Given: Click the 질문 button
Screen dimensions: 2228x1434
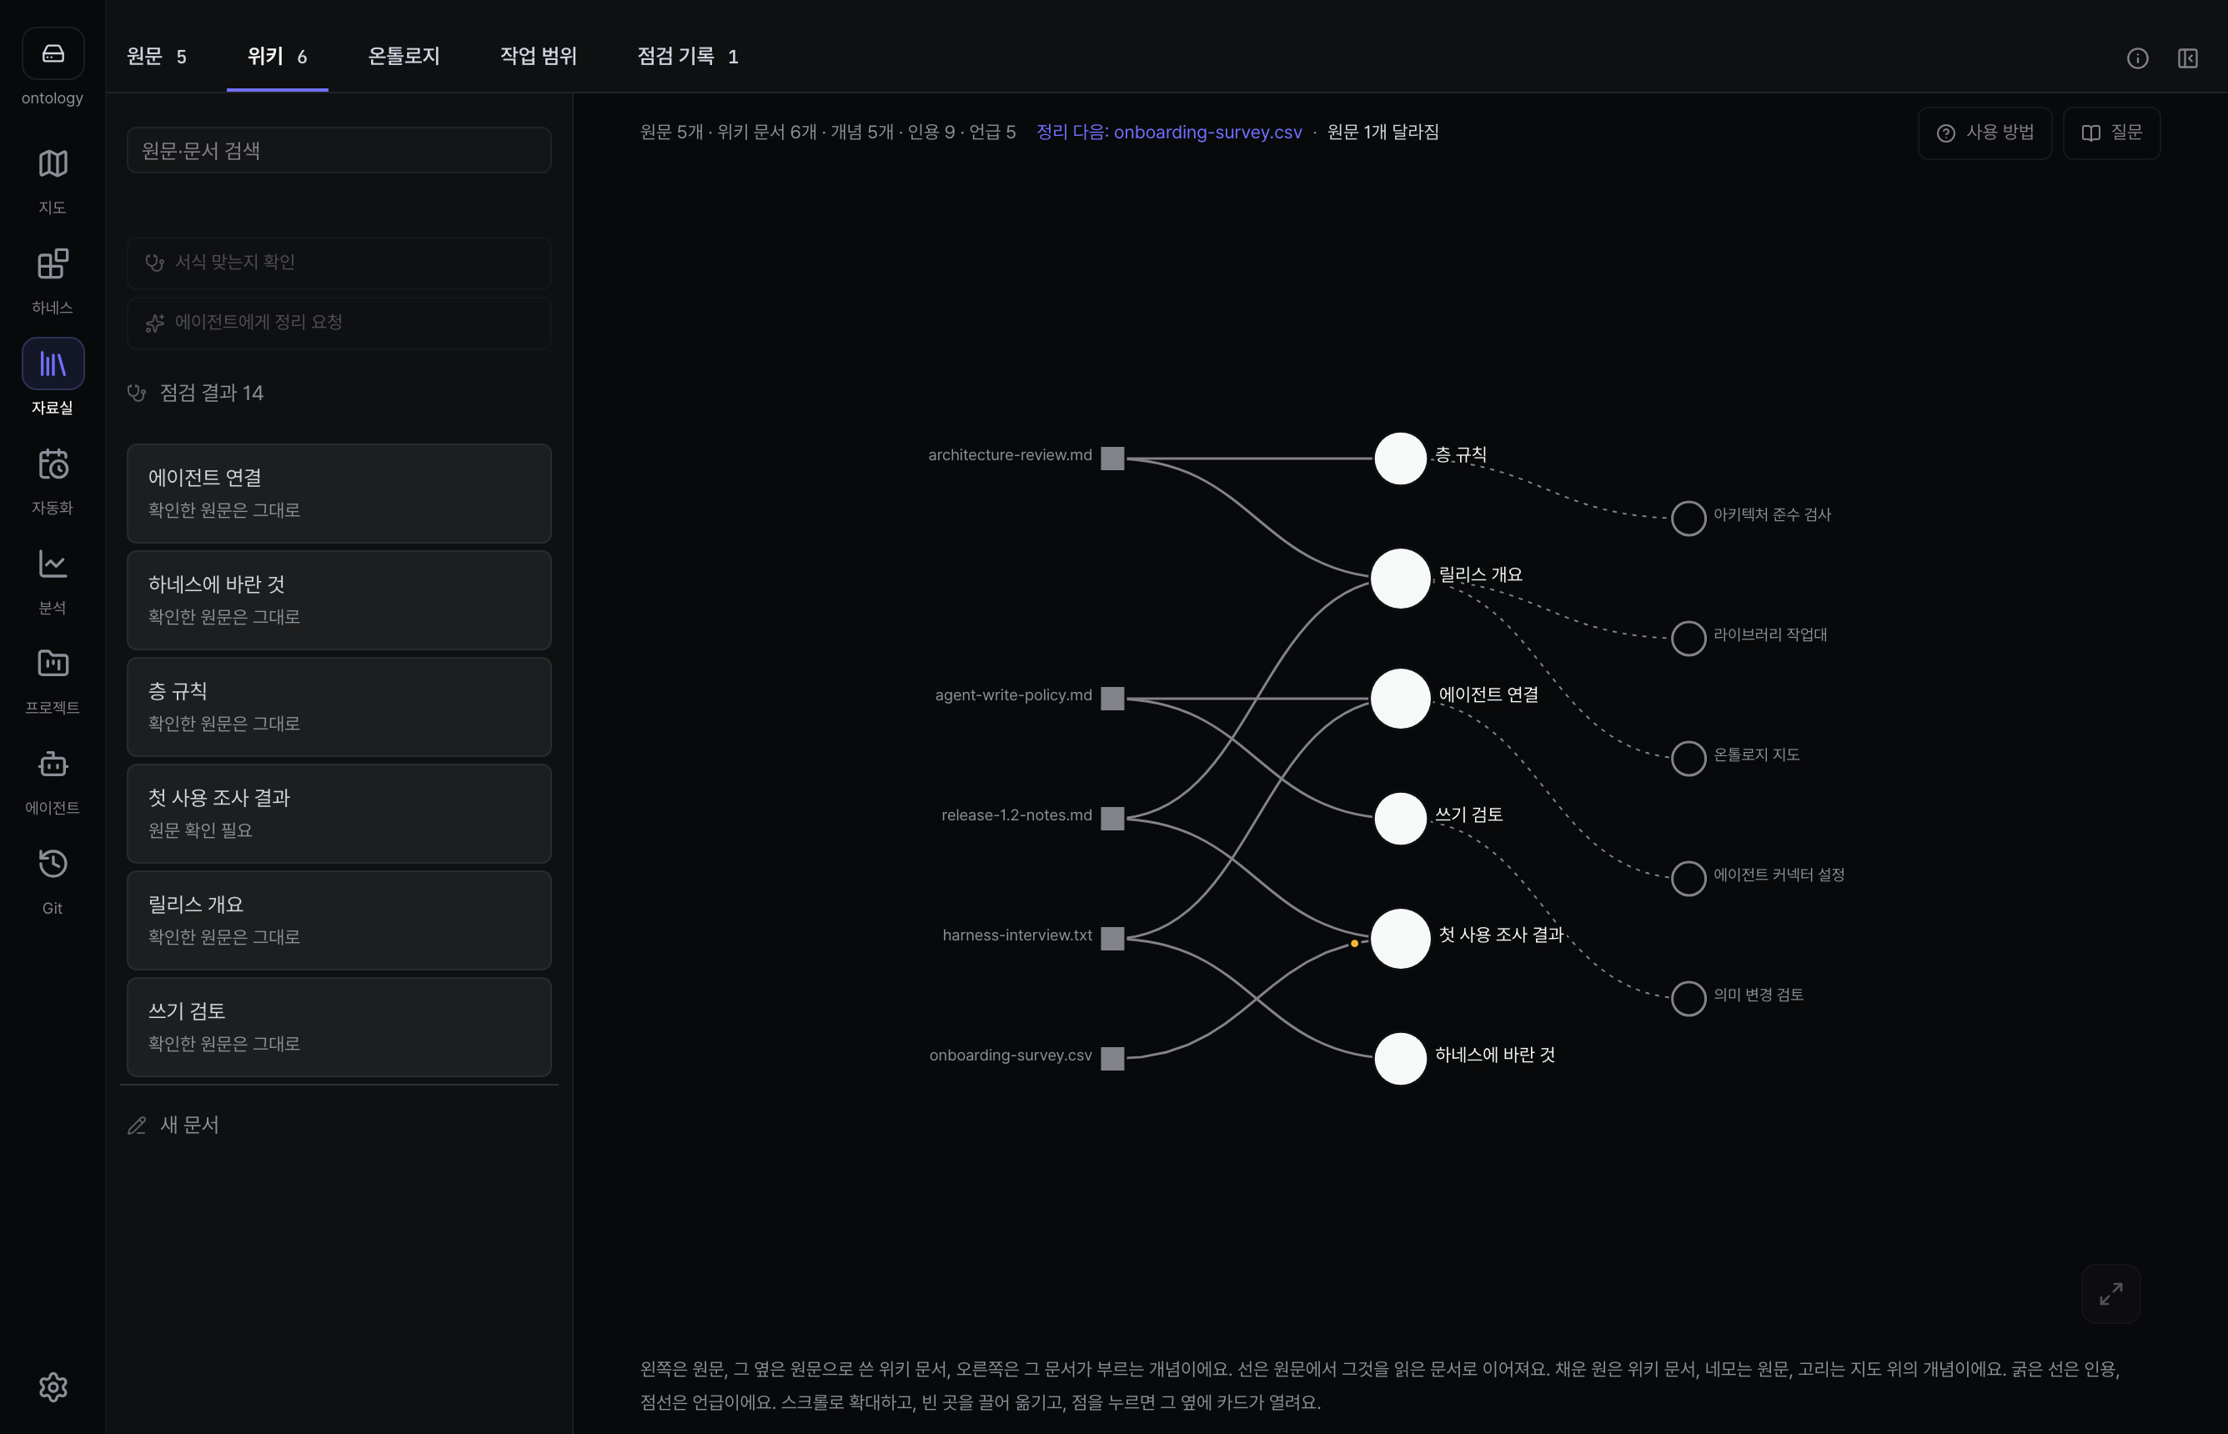Looking at the screenshot, I should pyautogui.click(x=2111, y=133).
